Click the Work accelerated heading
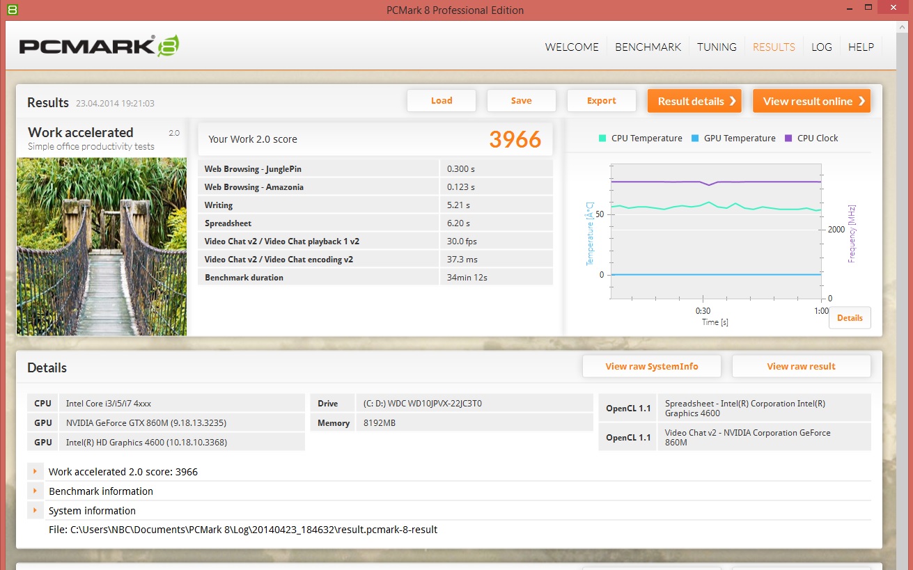 point(81,132)
